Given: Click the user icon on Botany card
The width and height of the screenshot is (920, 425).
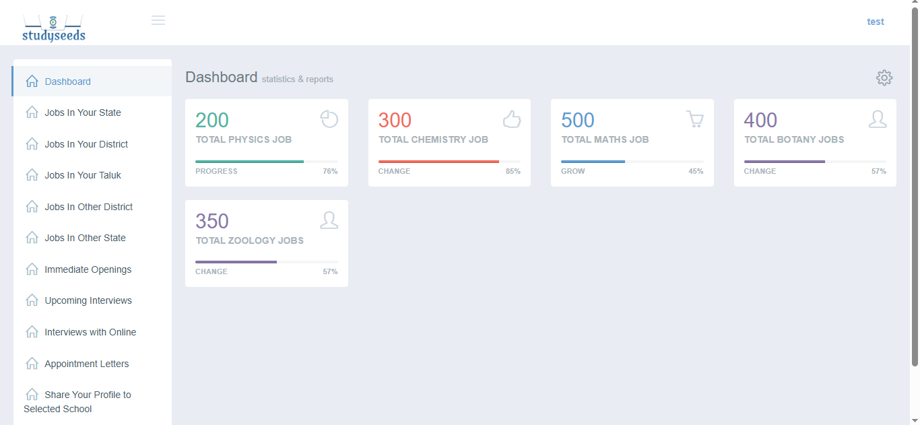Looking at the screenshot, I should click(877, 119).
